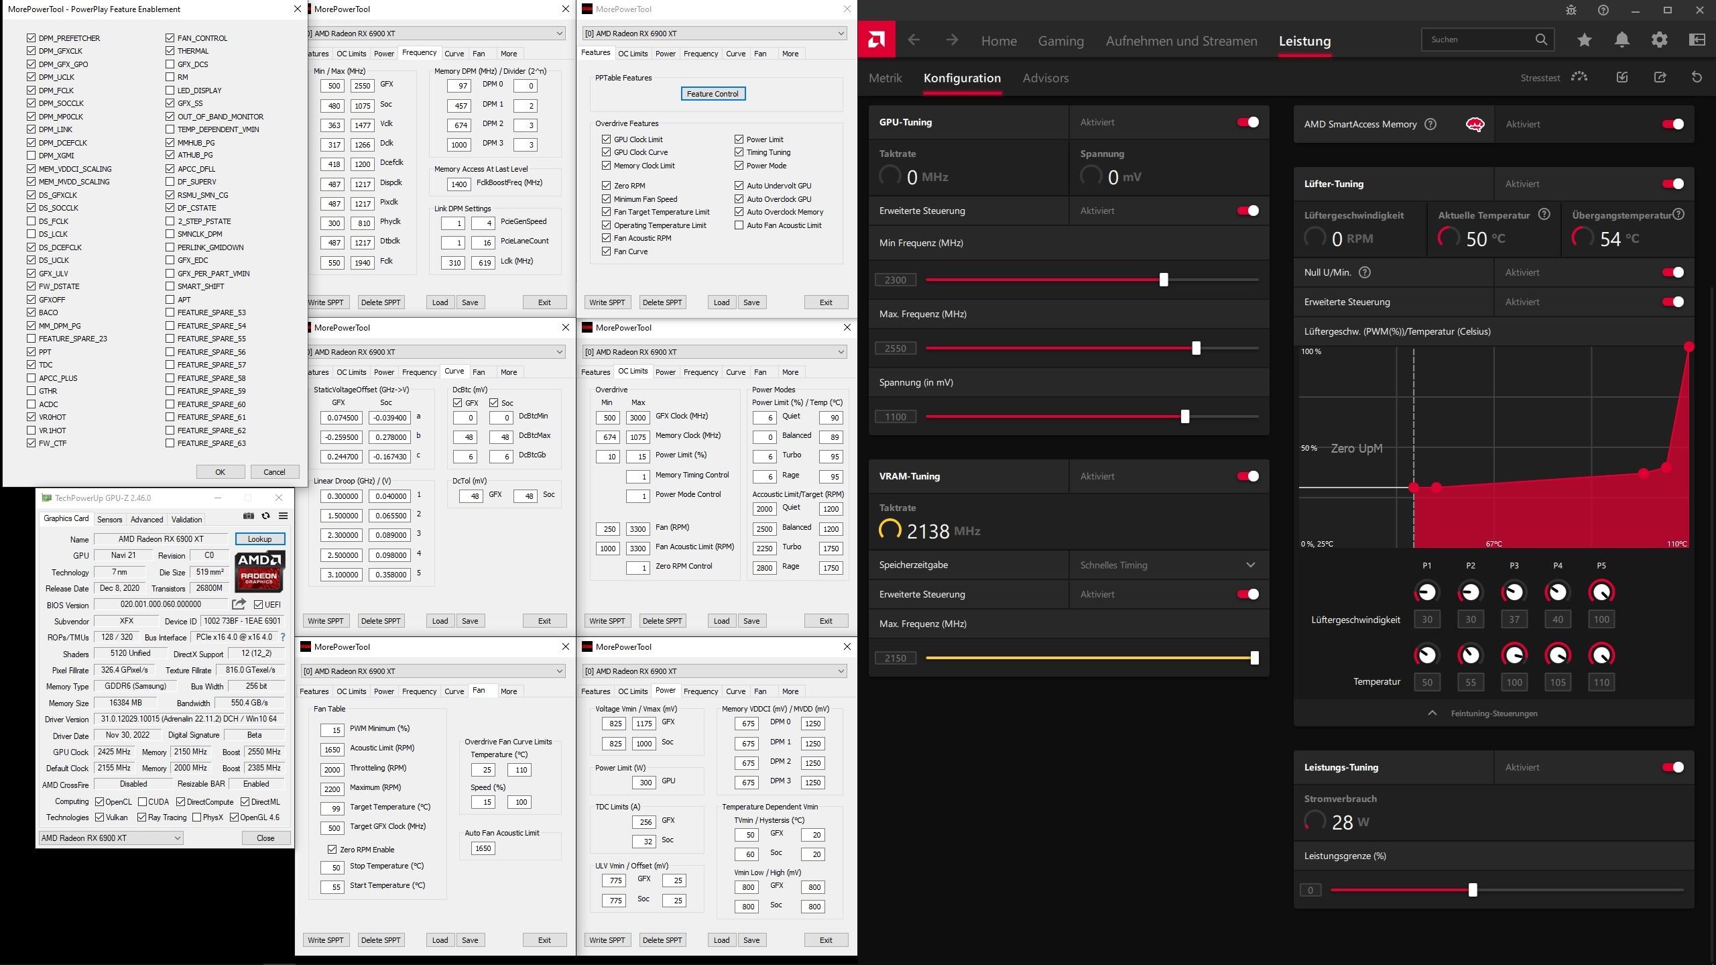
Task: Start the Stresstest icon
Action: click(x=1579, y=77)
